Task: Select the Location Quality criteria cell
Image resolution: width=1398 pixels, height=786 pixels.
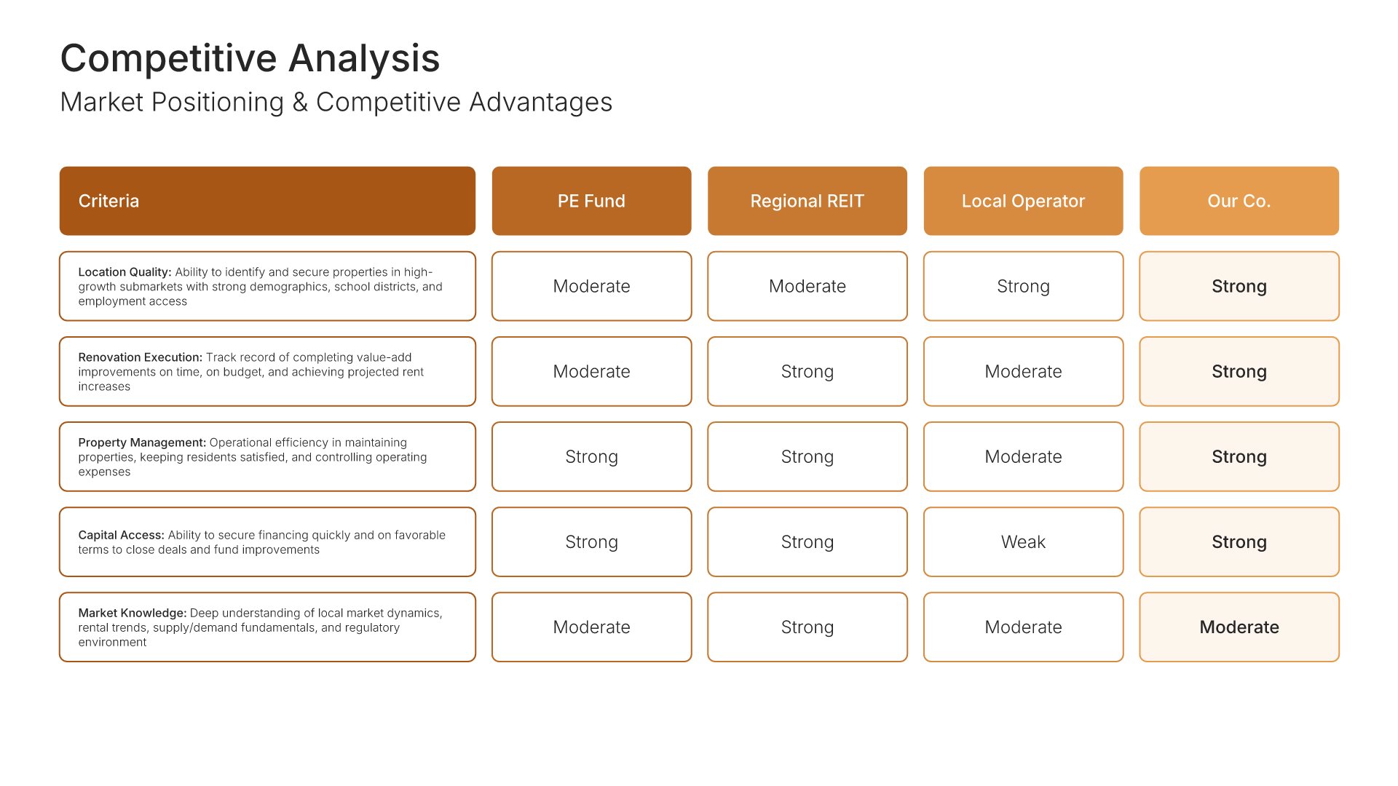Action: pos(267,286)
